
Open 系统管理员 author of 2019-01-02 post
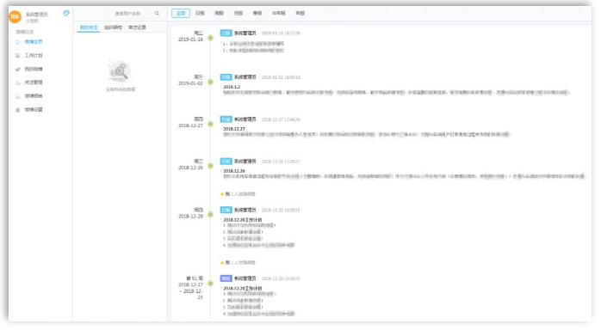click(245, 77)
